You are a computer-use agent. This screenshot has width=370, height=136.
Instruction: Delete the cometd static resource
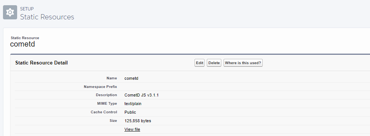(214, 63)
